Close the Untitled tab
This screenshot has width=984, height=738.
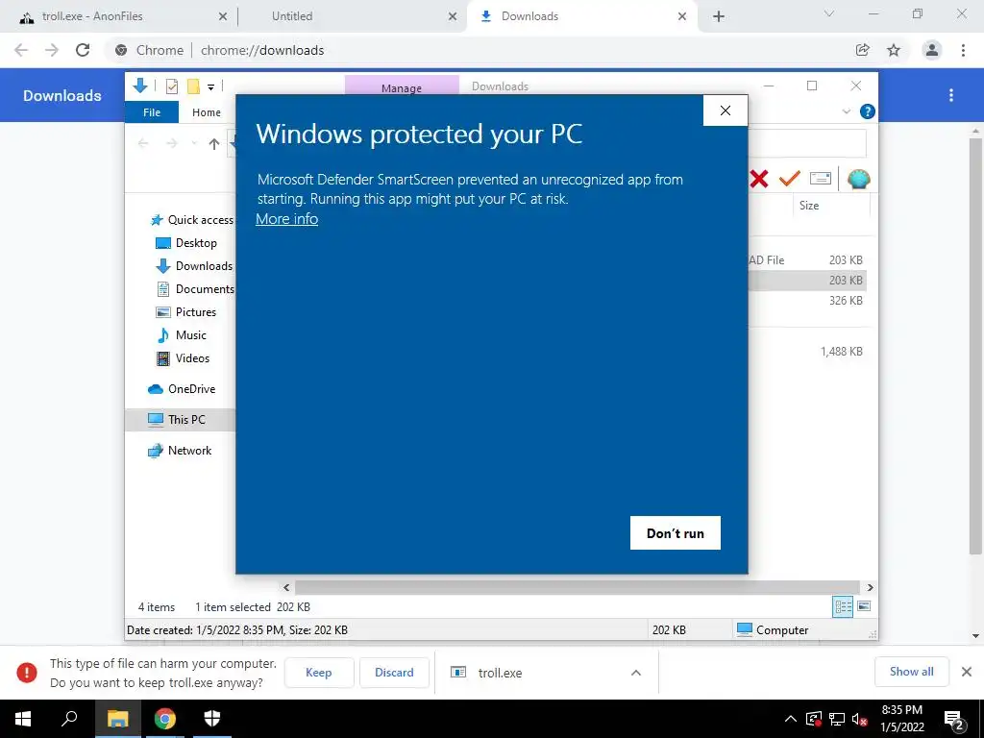click(453, 16)
